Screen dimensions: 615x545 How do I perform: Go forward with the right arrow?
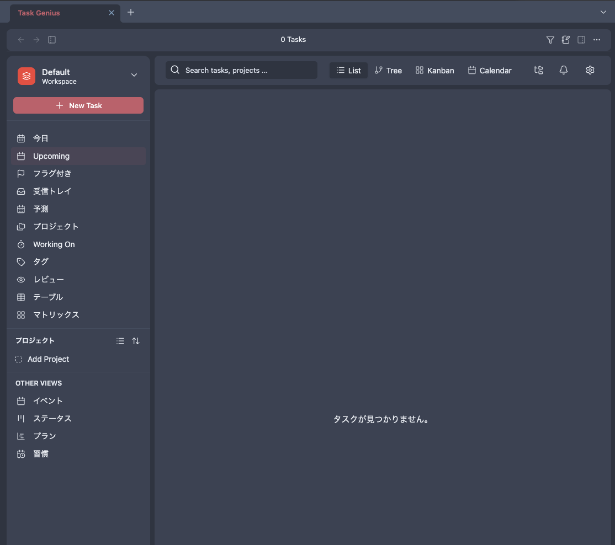pyautogui.click(x=36, y=40)
